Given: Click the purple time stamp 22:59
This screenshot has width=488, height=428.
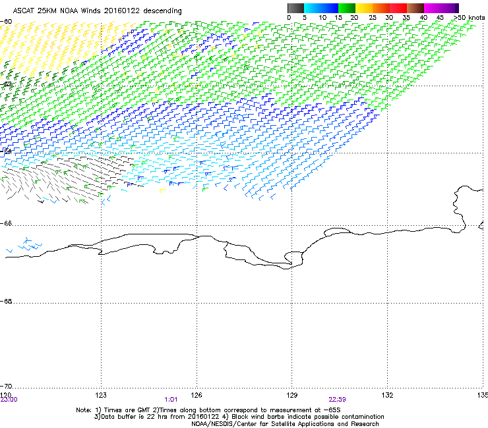Looking at the screenshot, I should [337, 400].
